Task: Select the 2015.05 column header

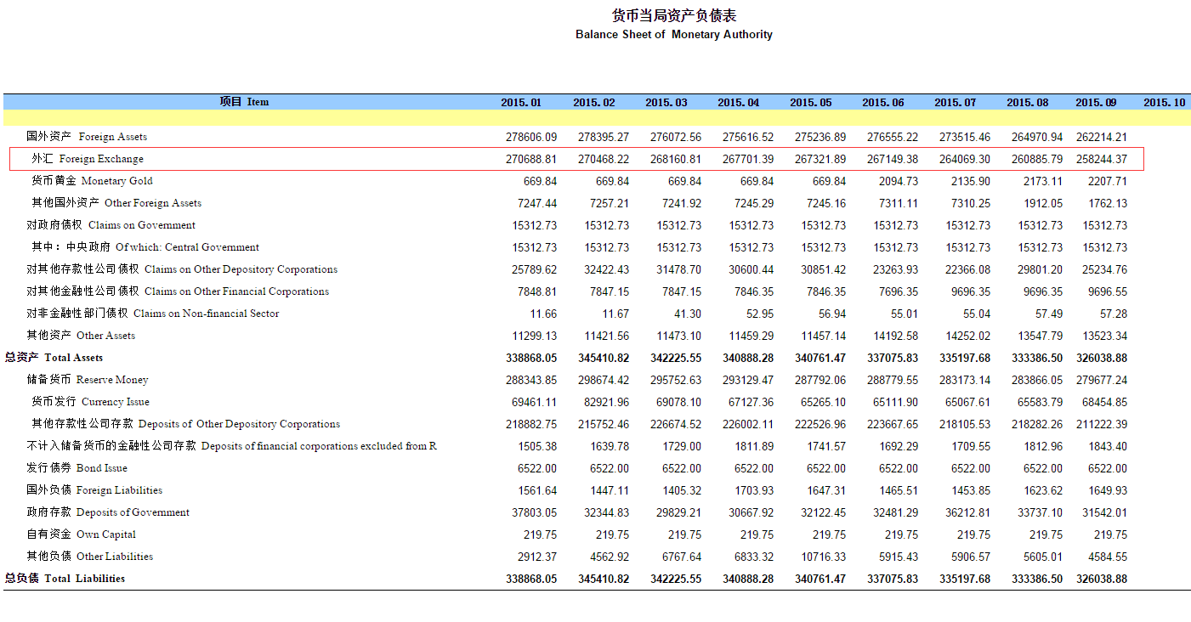Action: (811, 102)
